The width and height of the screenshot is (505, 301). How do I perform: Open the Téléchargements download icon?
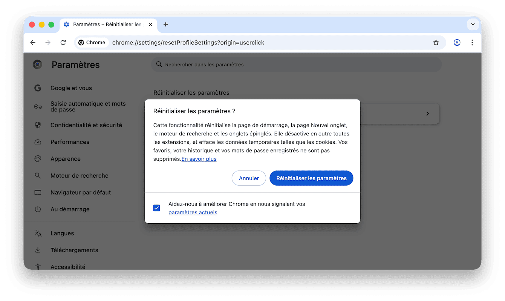pos(38,250)
